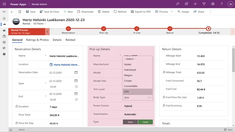
Task: Switch to the Ratings & Photos tab
Action: (38, 40)
